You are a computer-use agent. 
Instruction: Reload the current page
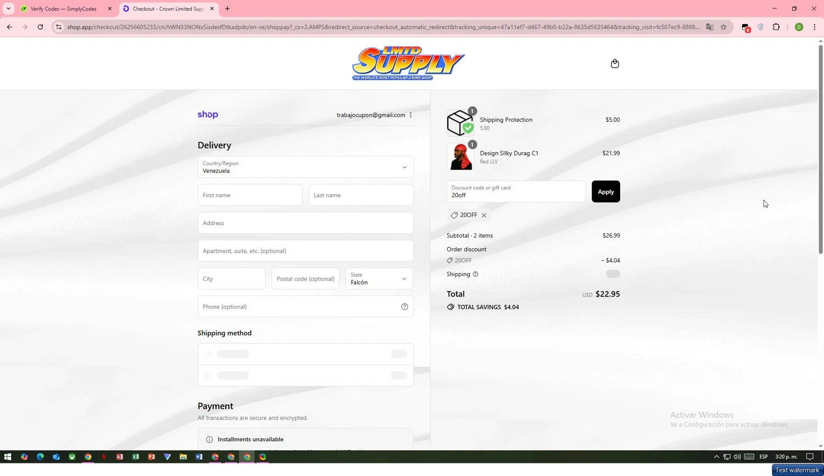coord(40,27)
